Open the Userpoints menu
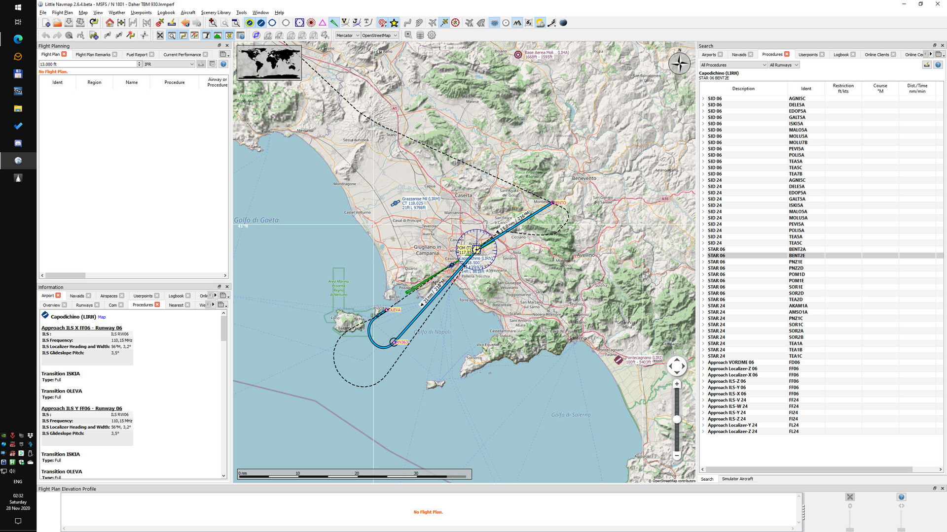Viewport: 947px width, 532px height. [x=141, y=12]
